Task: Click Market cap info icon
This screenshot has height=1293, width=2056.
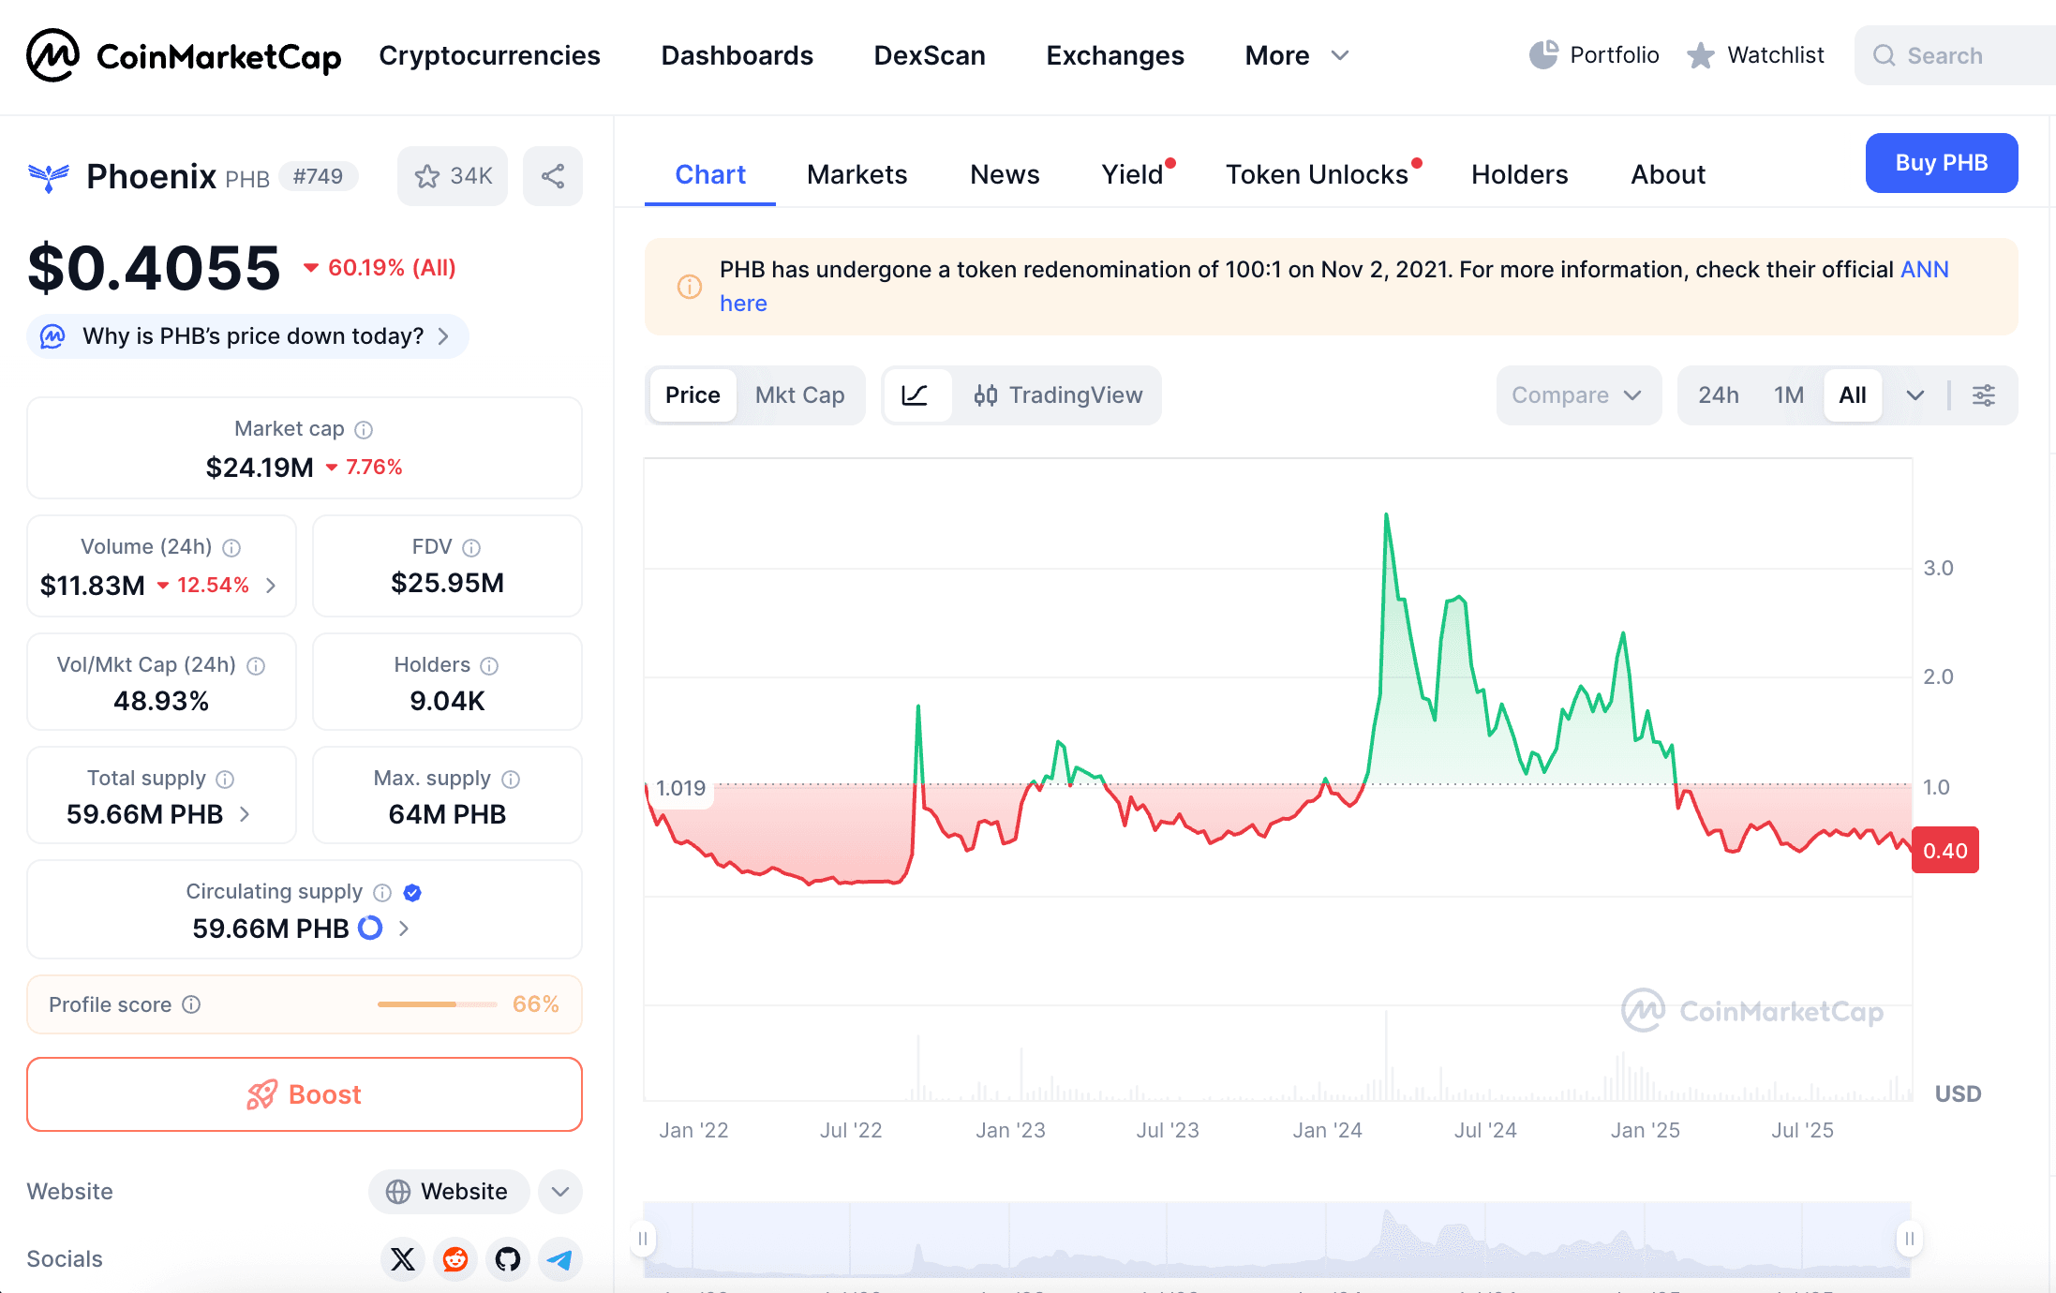Action: pos(364,429)
